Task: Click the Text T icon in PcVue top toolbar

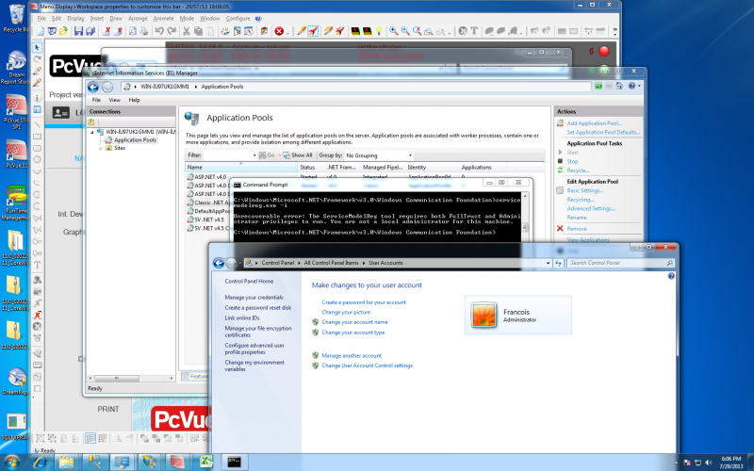Action: (x=474, y=31)
